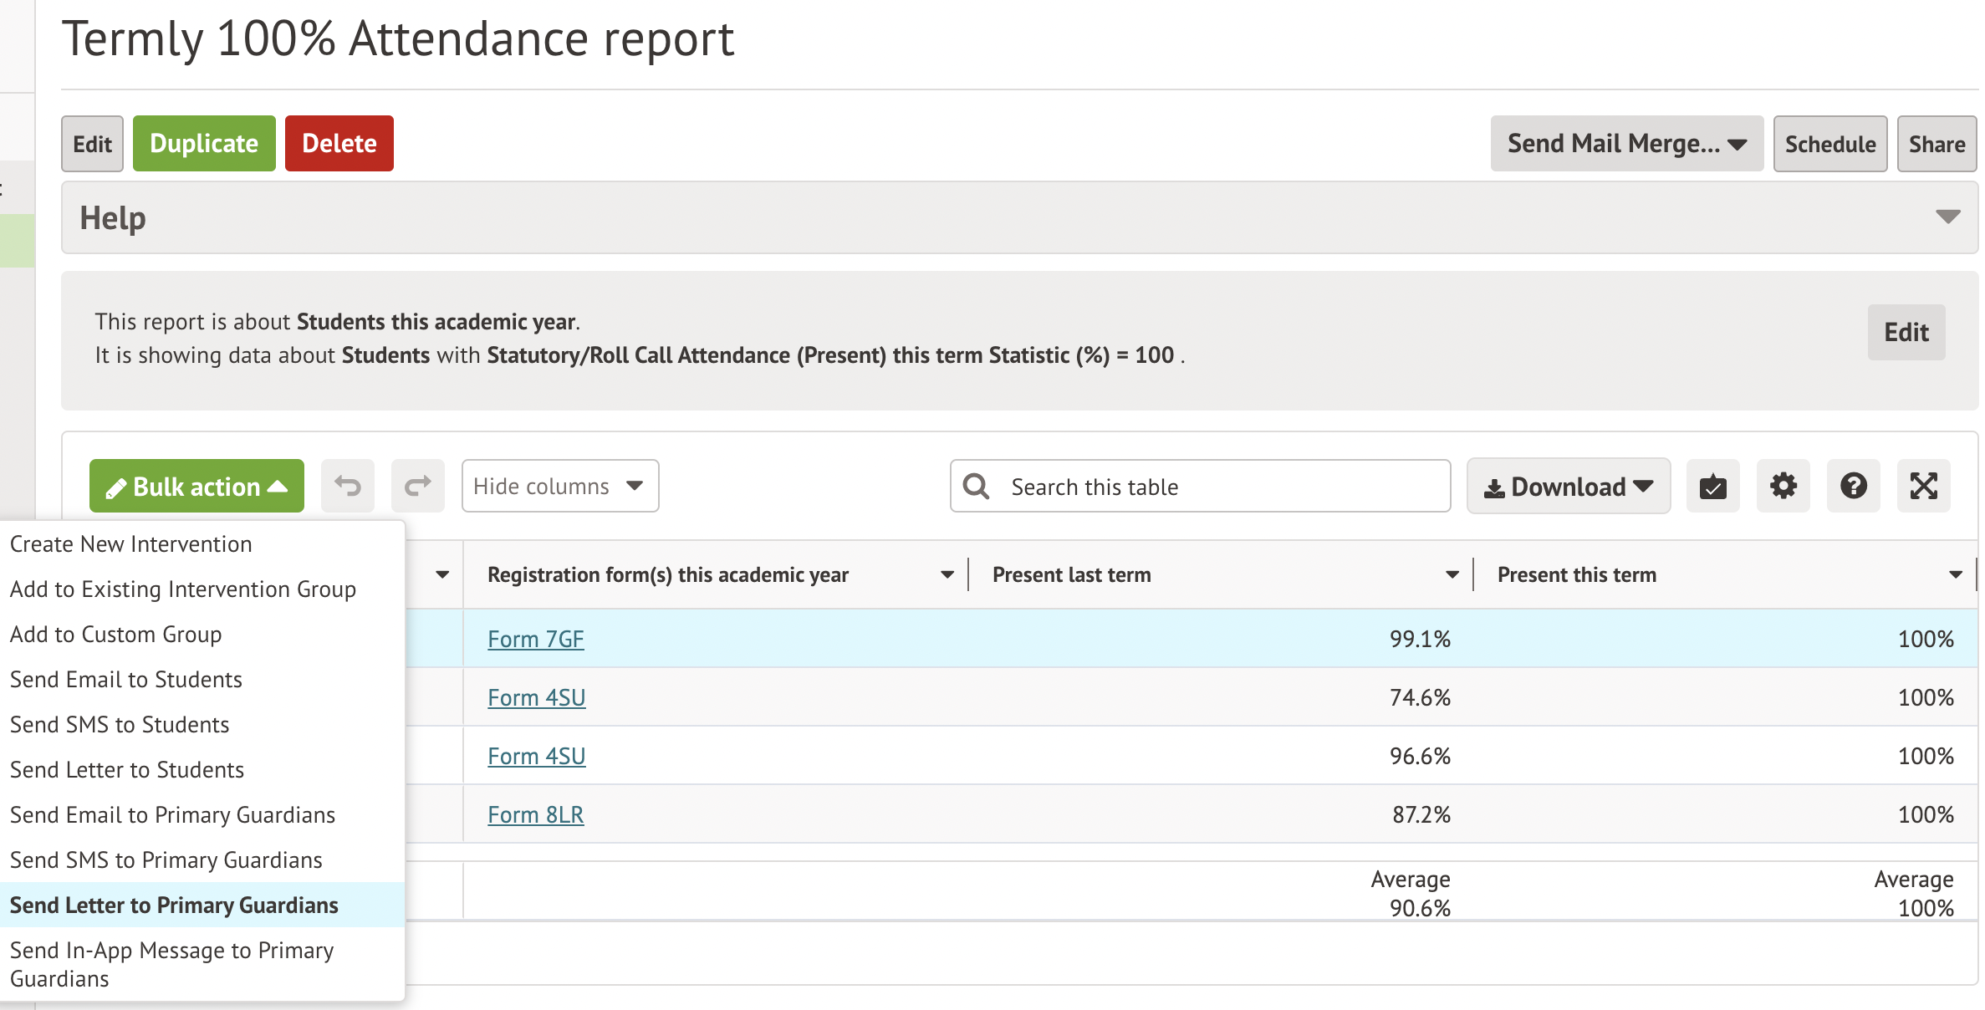Click the magnifying glass search icon
1985x1010 pixels.
[976, 487]
